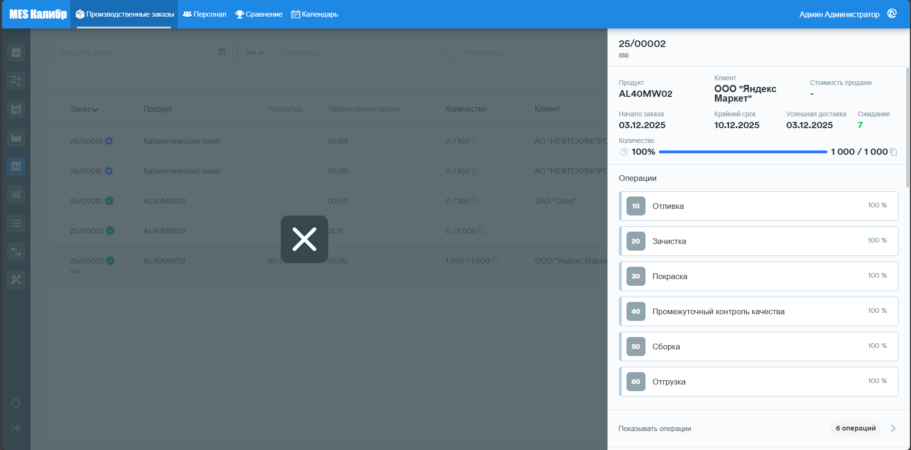Open clipboard checklist sidebar icon
Image resolution: width=911 pixels, height=450 pixels.
click(x=16, y=52)
